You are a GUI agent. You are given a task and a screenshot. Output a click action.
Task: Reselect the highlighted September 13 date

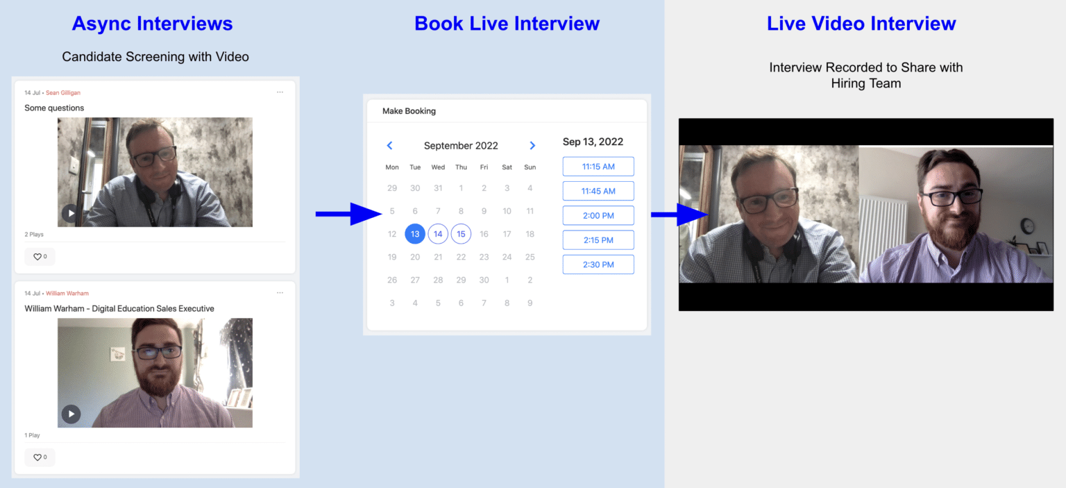click(415, 234)
